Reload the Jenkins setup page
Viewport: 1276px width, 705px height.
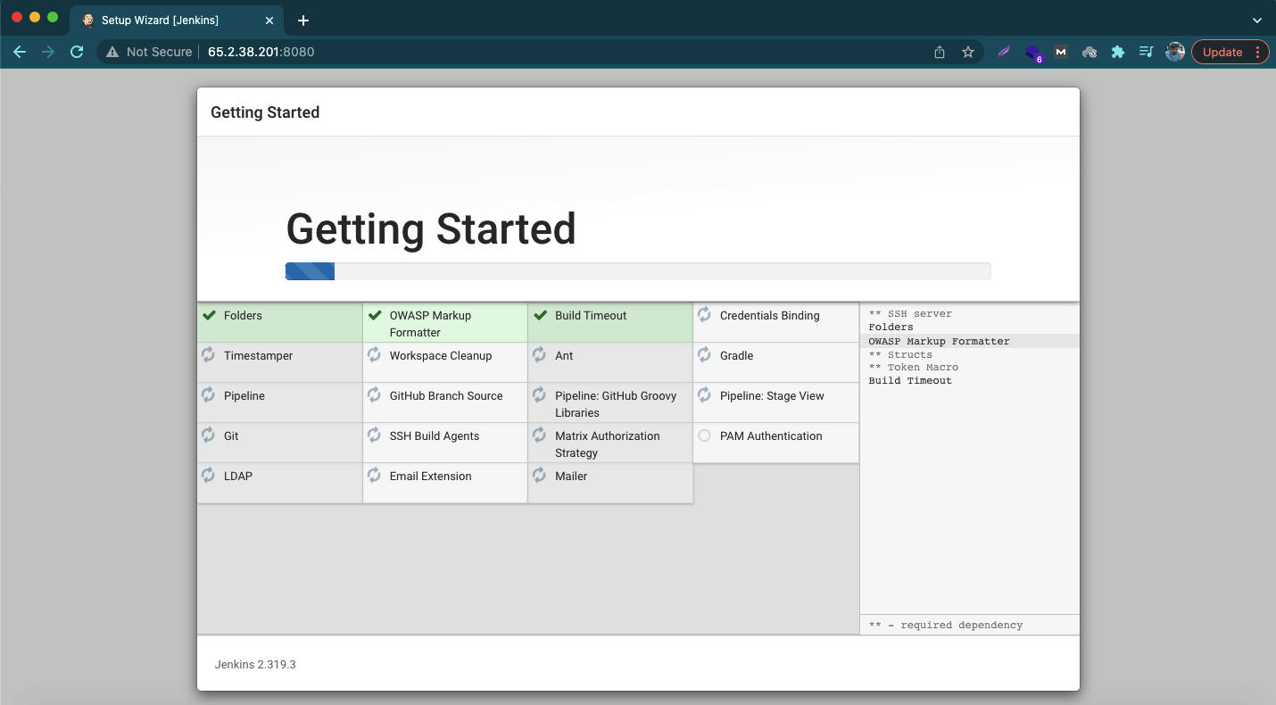pos(77,52)
